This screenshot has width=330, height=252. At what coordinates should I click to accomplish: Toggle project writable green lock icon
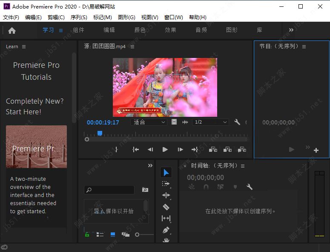point(87,235)
